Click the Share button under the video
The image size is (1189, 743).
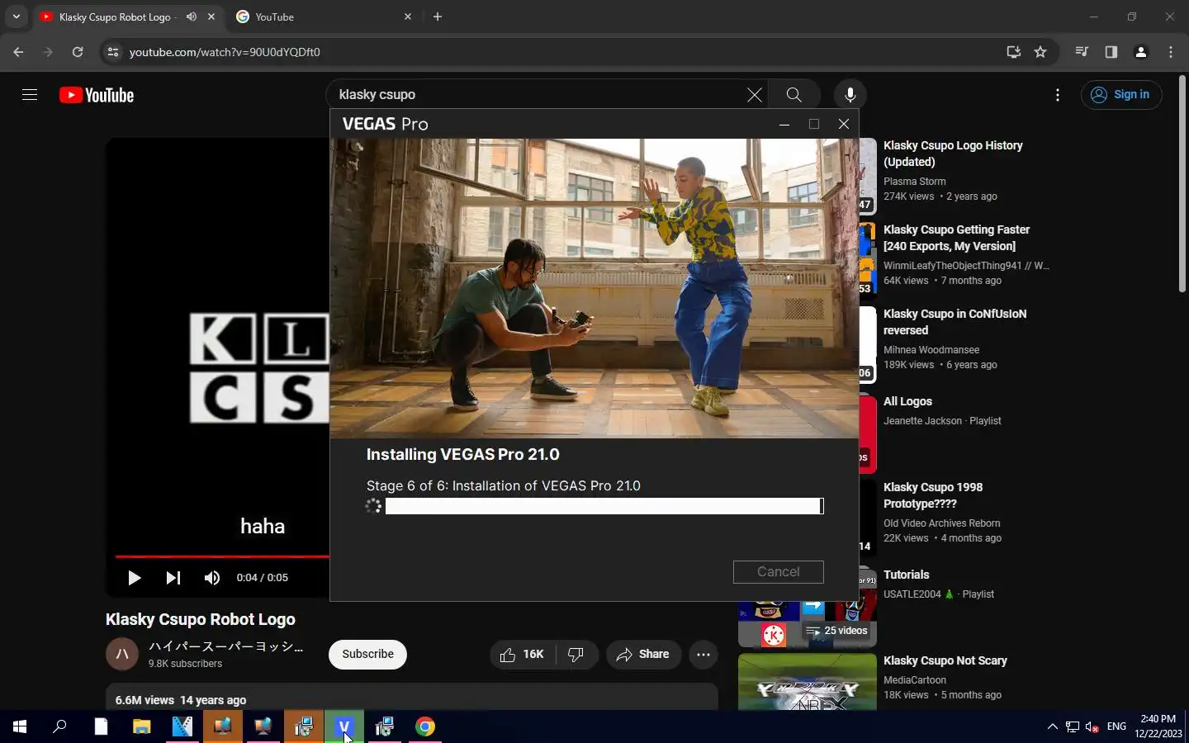[x=643, y=654]
